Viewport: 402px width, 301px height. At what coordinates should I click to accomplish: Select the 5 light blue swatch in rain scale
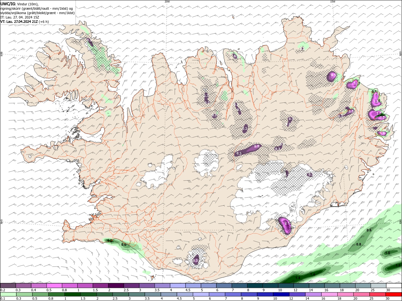[x=201, y=294]
